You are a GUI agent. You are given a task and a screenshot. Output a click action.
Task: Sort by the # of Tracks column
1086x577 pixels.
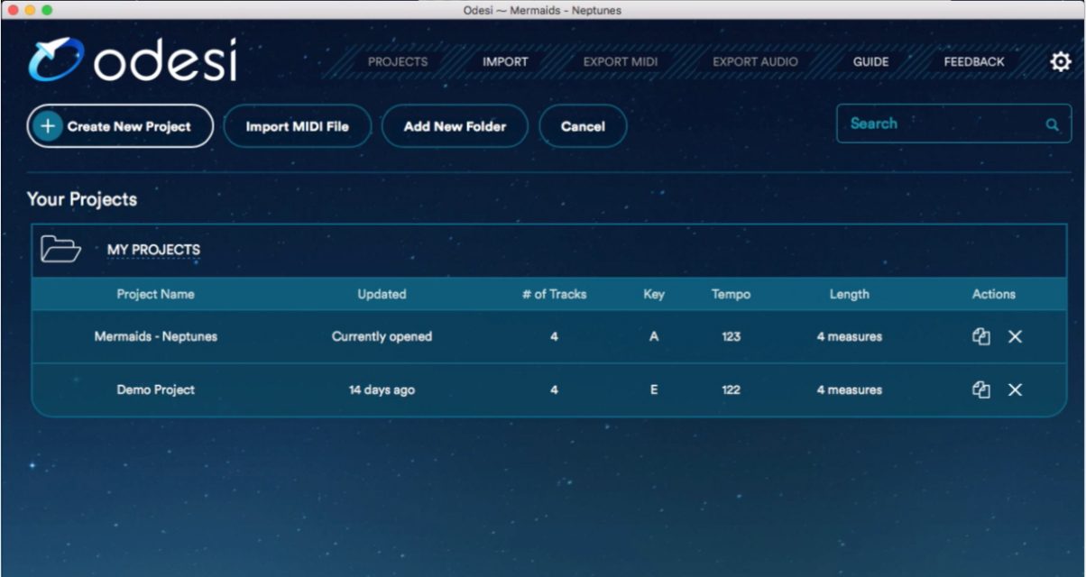[x=554, y=294]
